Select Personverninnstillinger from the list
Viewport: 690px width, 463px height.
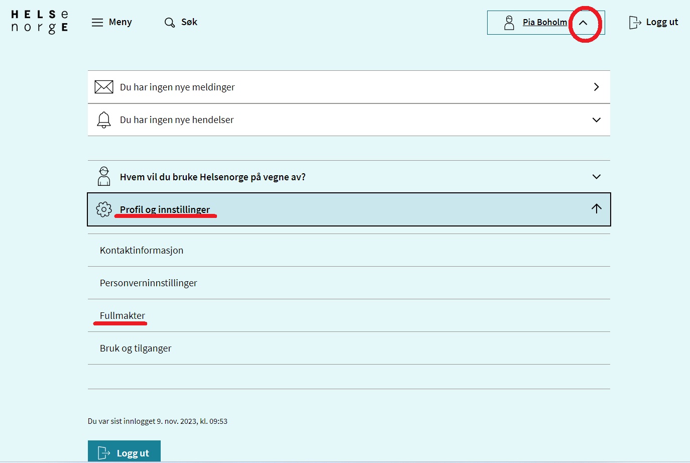pyautogui.click(x=149, y=283)
